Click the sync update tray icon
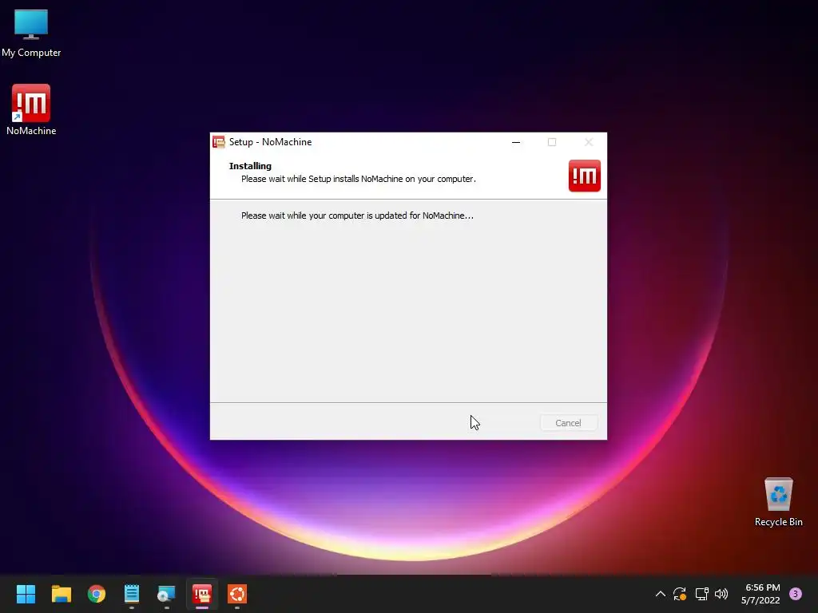Viewport: 818px width, 613px height. click(680, 594)
